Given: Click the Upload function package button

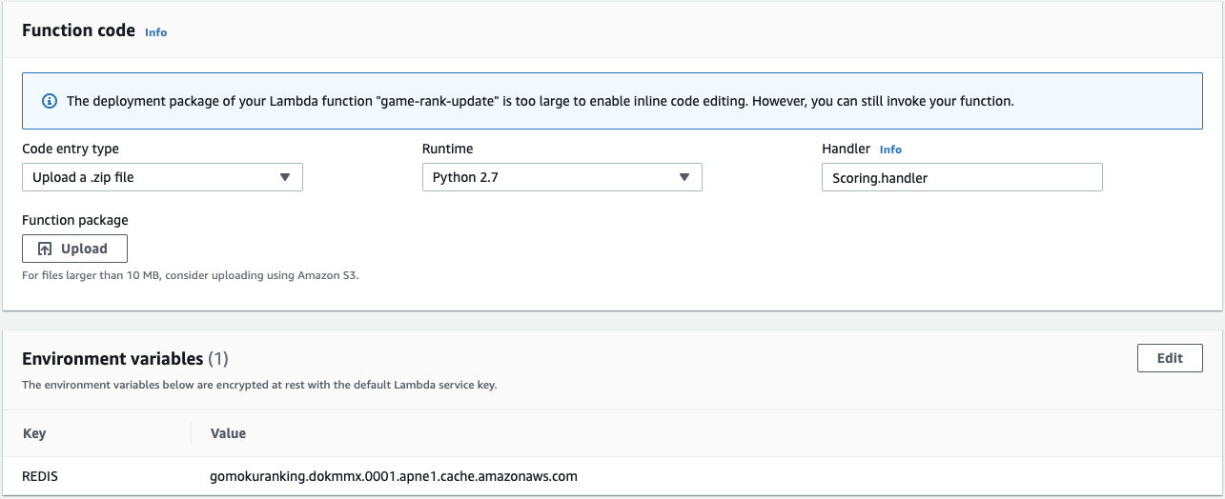Looking at the screenshot, I should pyautogui.click(x=74, y=249).
